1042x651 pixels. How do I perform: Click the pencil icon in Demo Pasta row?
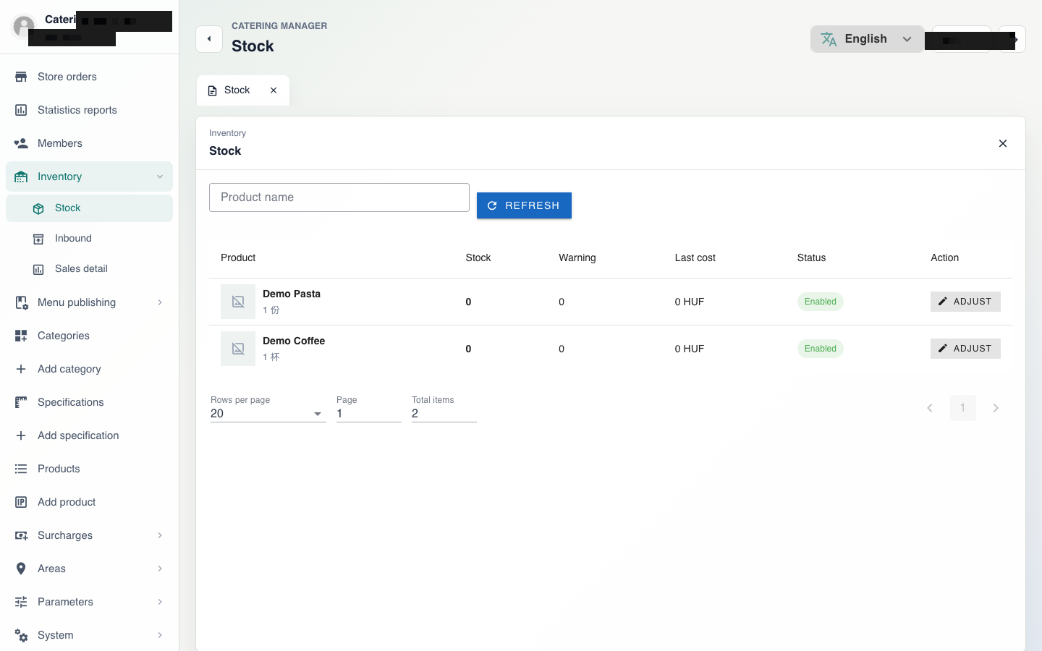click(x=943, y=302)
